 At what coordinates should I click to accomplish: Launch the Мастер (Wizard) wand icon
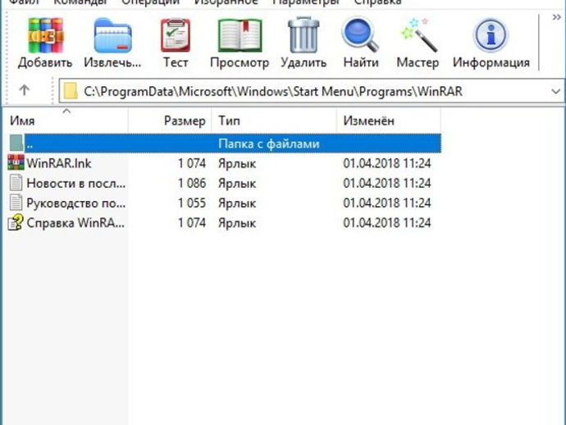pos(418,35)
